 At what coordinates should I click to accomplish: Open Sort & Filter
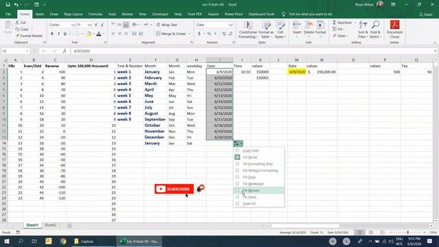pos(363,30)
